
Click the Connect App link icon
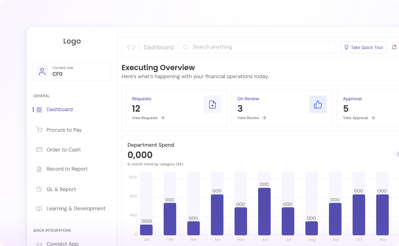(39, 244)
